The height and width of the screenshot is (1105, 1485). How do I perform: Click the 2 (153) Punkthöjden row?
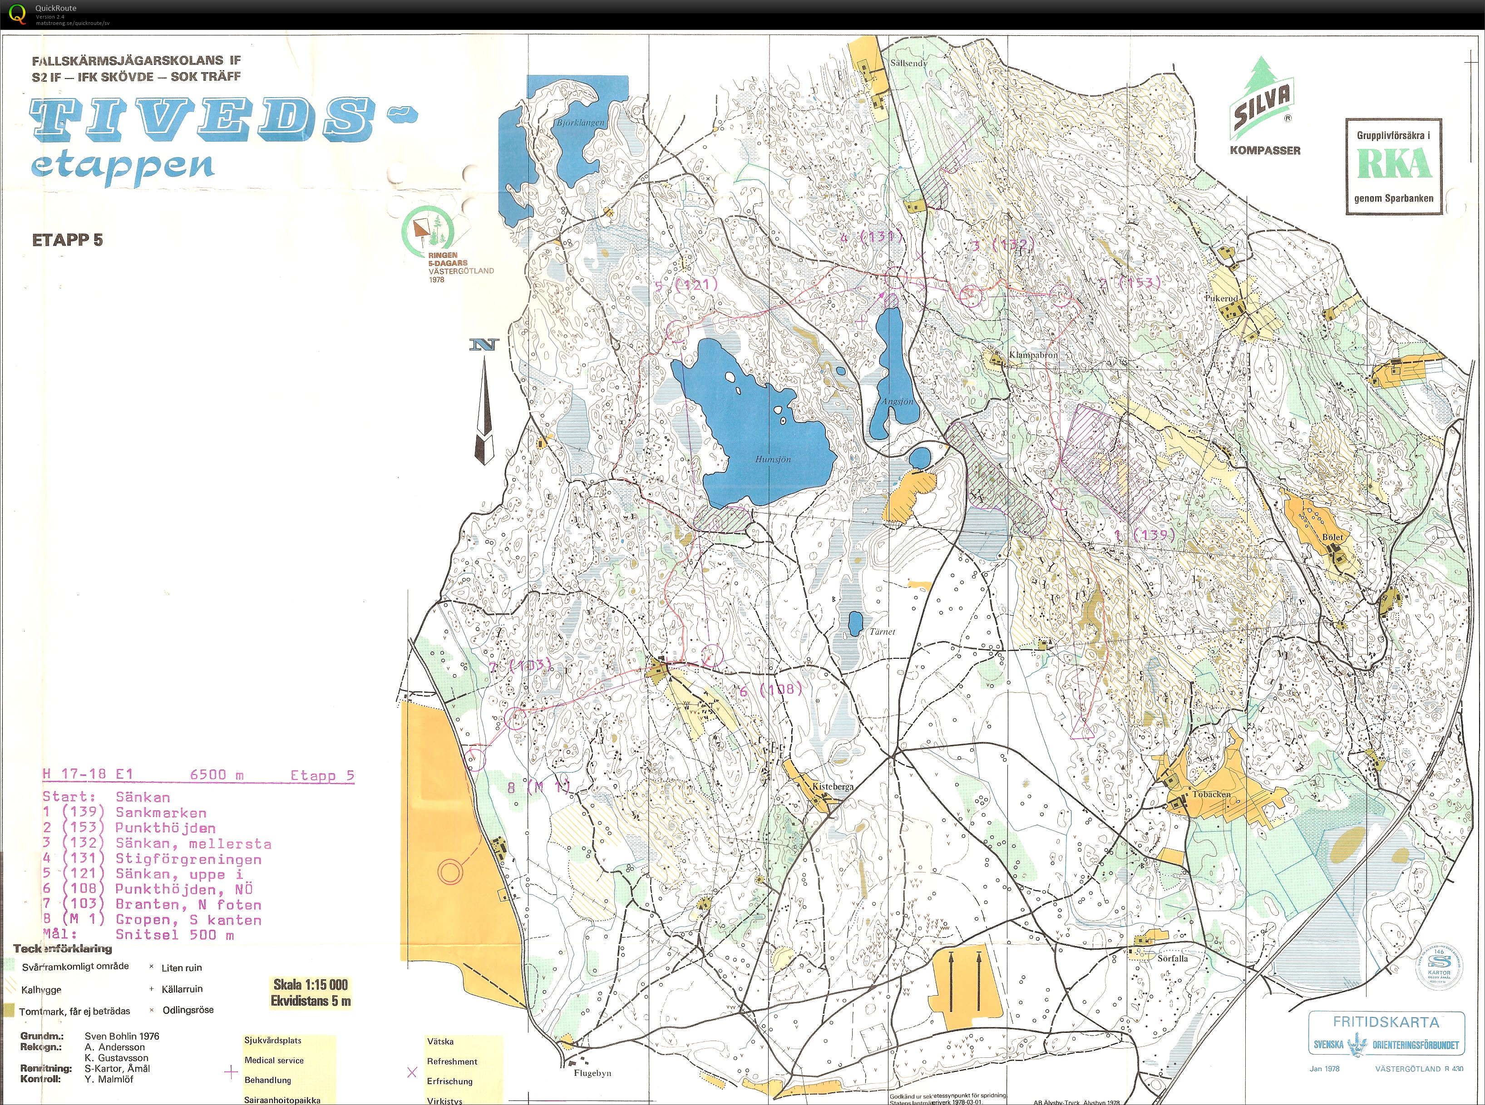tap(129, 828)
